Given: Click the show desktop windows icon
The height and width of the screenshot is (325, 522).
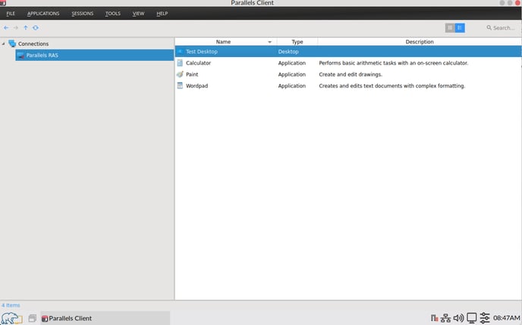Looking at the screenshot, I should 33,318.
